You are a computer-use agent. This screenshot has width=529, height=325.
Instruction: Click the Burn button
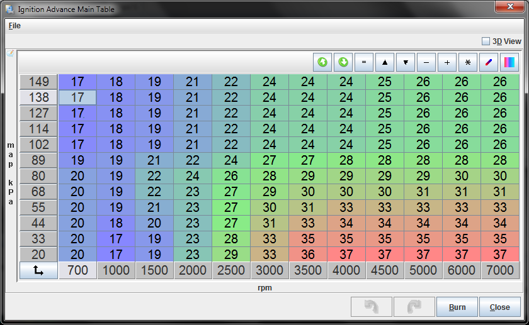click(x=457, y=307)
